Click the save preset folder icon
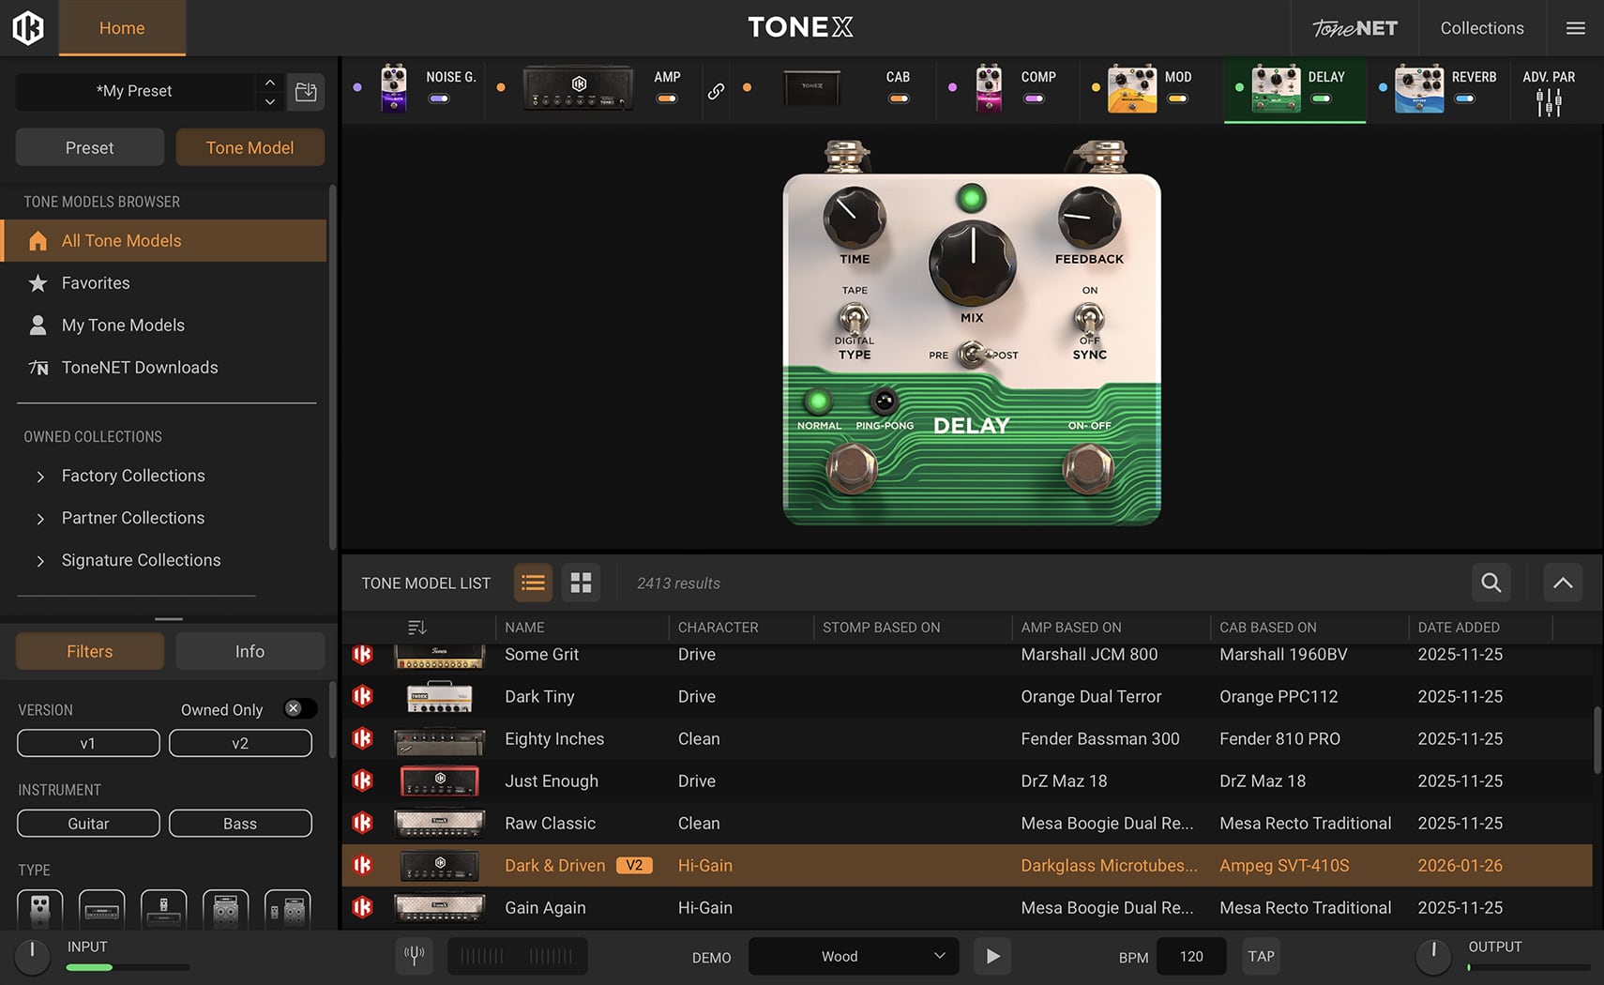Viewport: 1604px width, 985px height. tap(306, 91)
